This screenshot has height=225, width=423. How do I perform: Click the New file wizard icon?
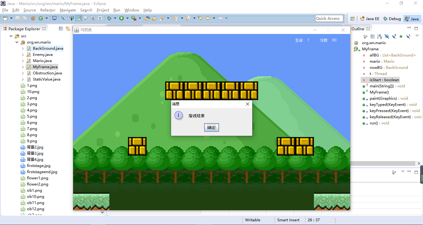5,18
